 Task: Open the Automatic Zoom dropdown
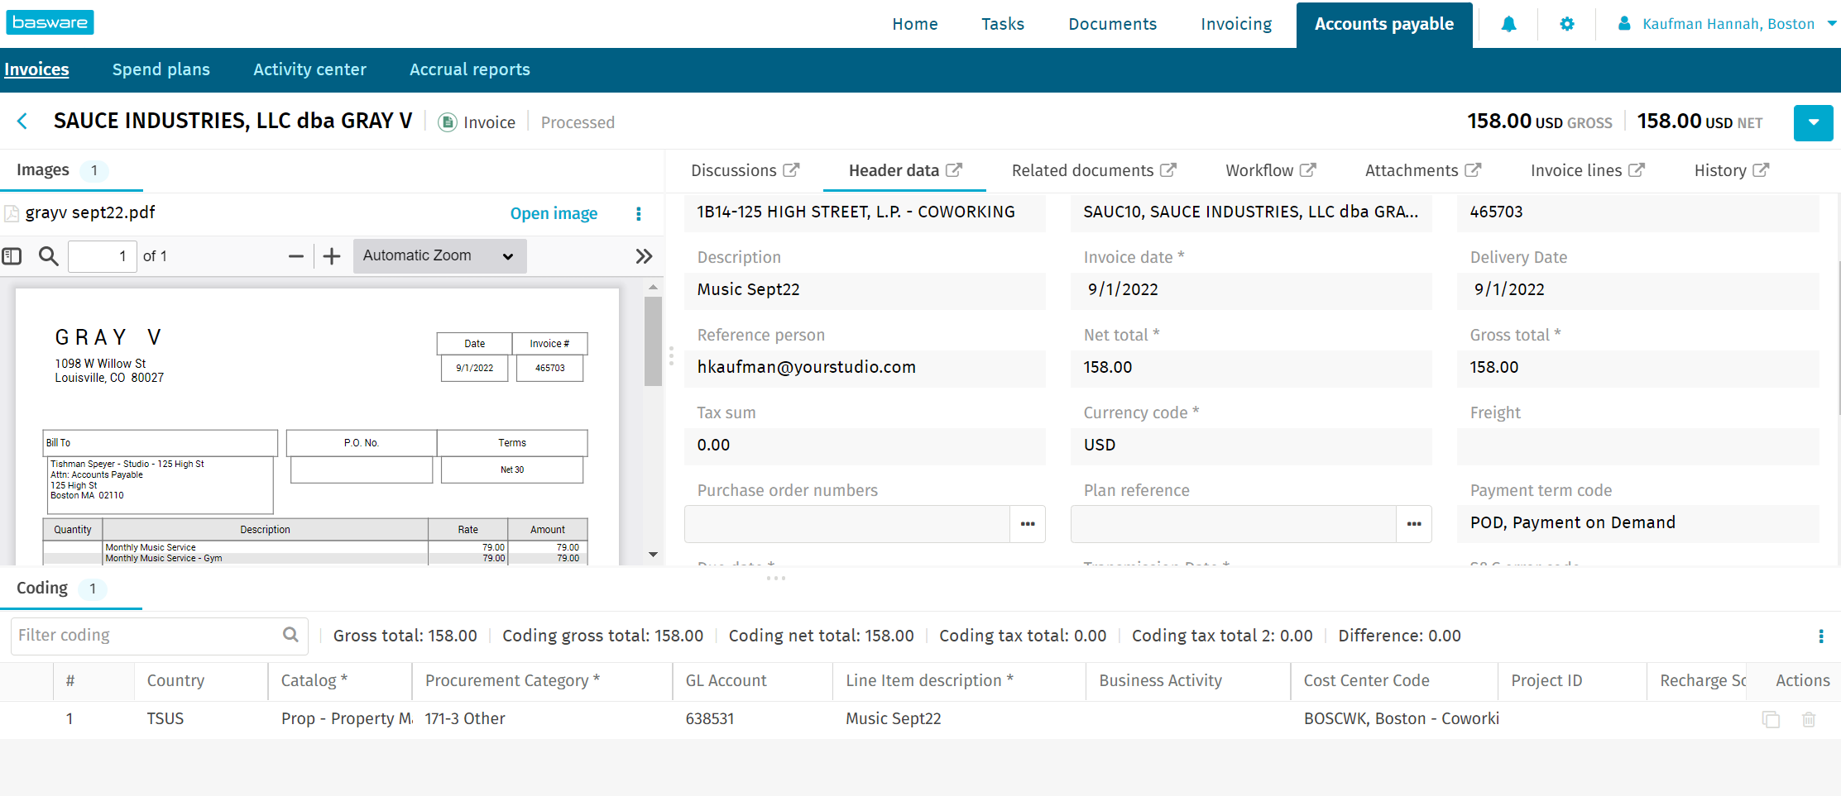pos(439,256)
